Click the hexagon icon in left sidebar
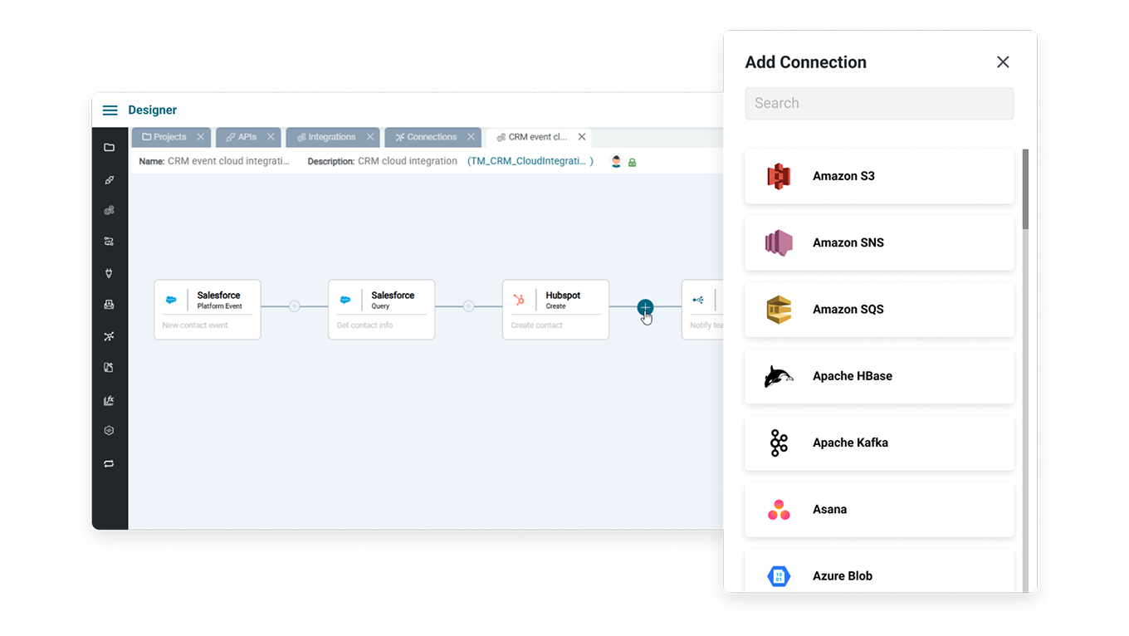This screenshot has height=636, width=1129. tap(109, 431)
